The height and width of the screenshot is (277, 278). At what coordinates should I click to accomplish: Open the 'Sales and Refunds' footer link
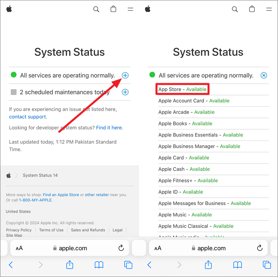88,230
